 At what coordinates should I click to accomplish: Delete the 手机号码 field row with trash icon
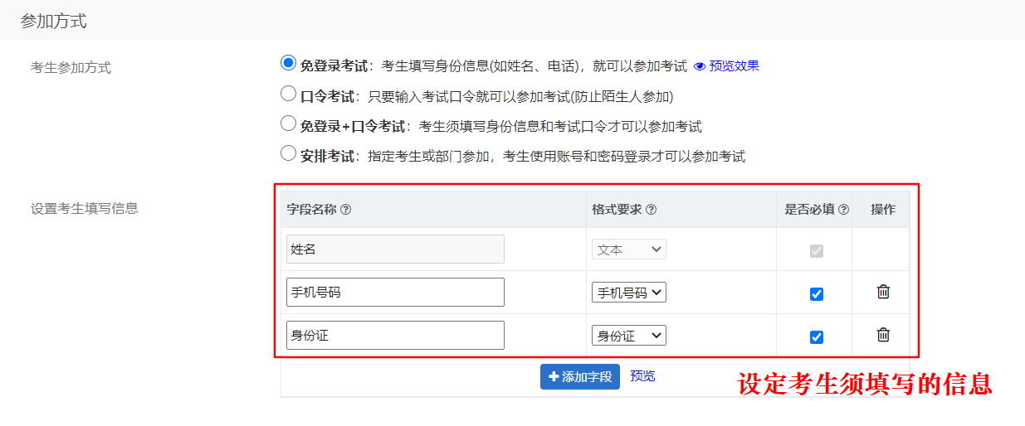pos(883,292)
